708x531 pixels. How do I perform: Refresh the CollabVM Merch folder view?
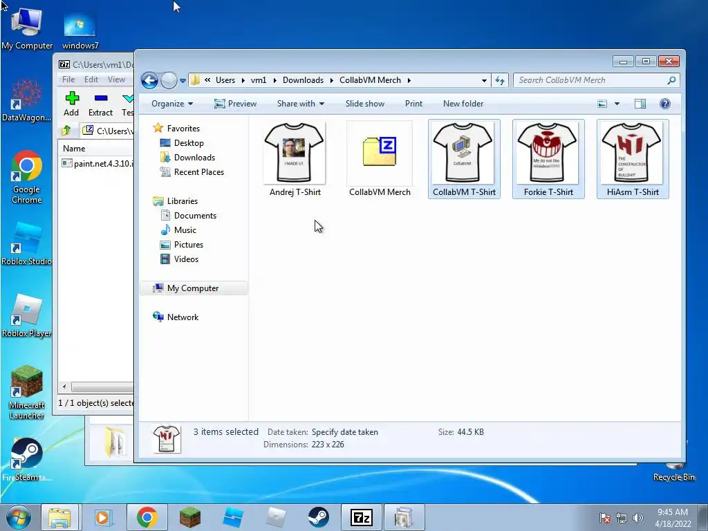click(499, 80)
